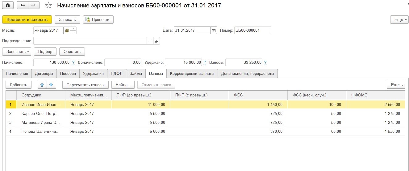Click Удержано amount field
The width and height of the screenshot is (409, 171).
(183, 63)
